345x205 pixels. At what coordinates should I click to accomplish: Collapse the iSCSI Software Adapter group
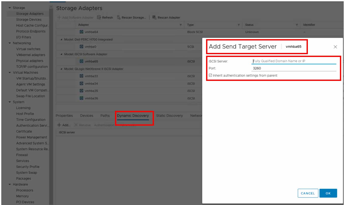tap(62, 54)
